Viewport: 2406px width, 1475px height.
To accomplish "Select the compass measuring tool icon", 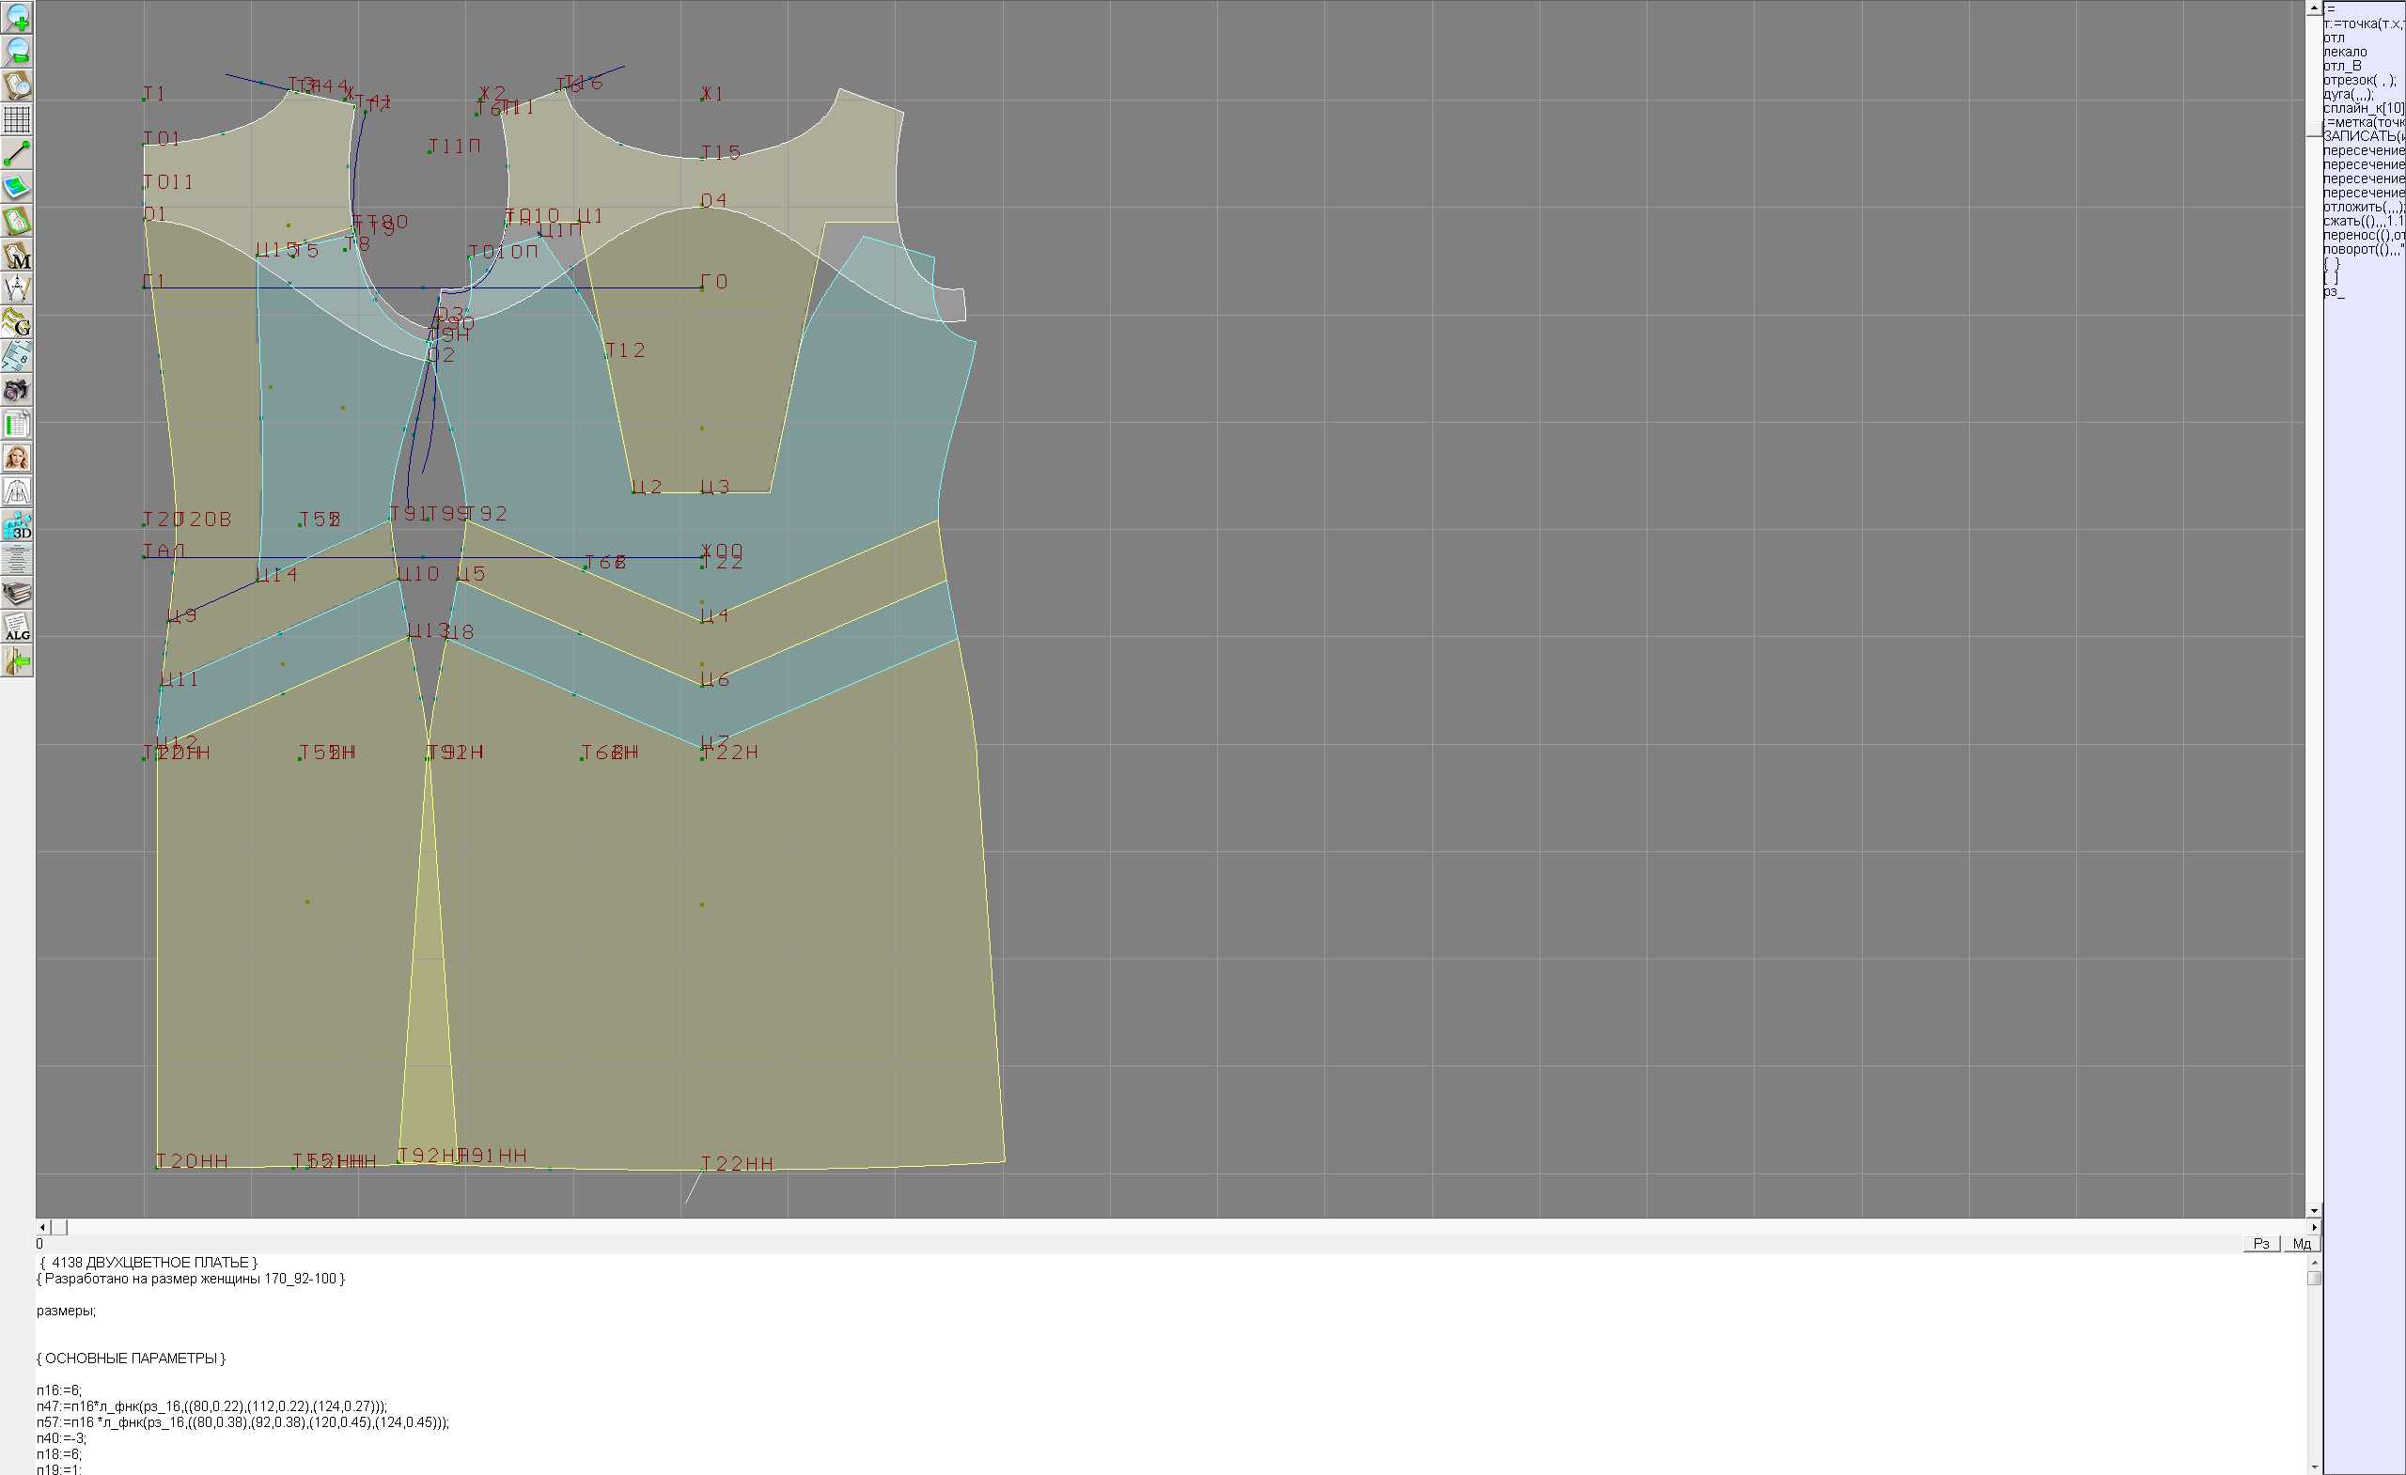I will point(17,289).
